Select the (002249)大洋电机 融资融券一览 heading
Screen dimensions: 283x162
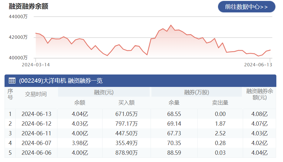pyautogui.click(x=61, y=81)
